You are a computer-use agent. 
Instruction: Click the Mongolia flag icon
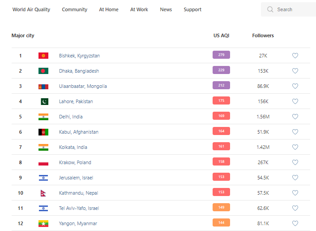tap(43, 86)
